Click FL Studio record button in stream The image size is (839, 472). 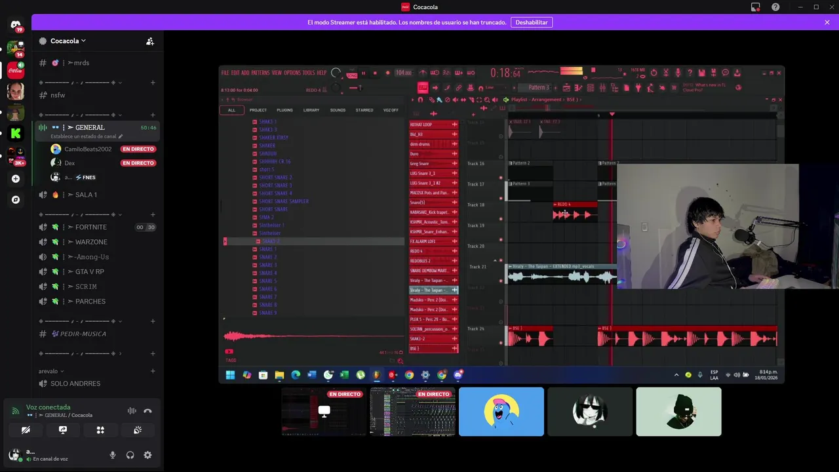point(387,73)
